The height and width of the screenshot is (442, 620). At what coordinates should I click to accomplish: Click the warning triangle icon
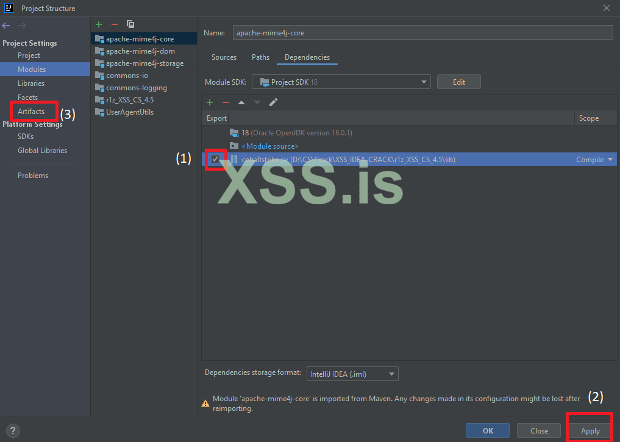tap(205, 403)
